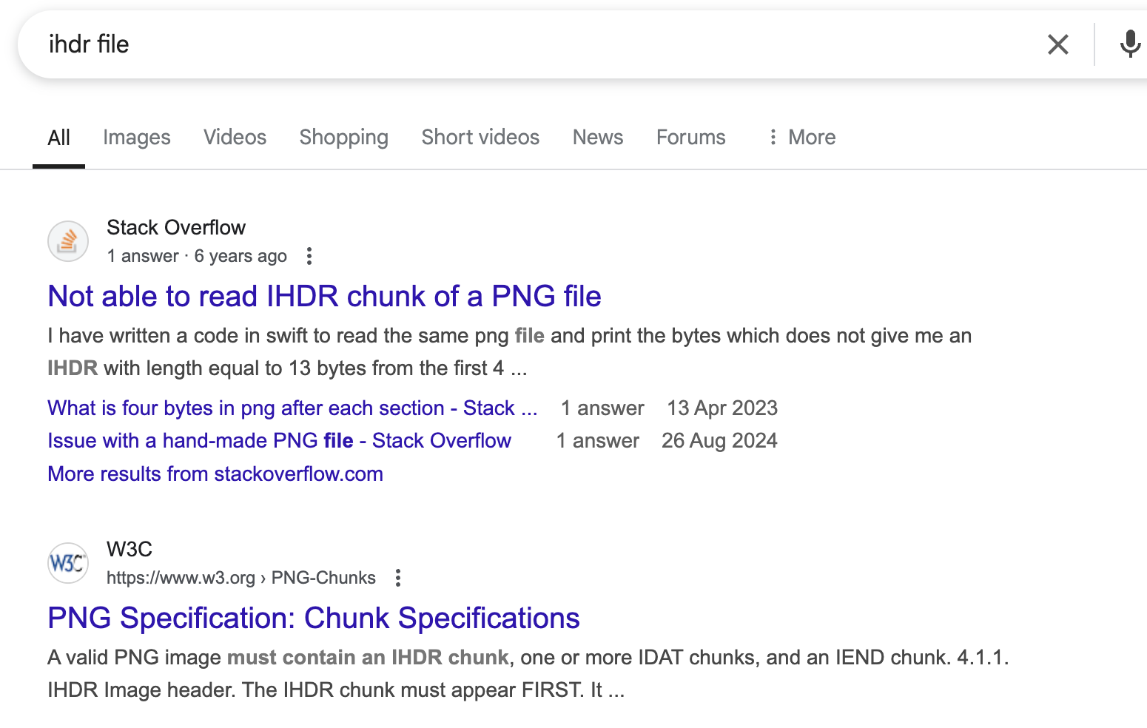Open options menu for Stack Overflow result
1147x728 pixels.
coord(309,256)
